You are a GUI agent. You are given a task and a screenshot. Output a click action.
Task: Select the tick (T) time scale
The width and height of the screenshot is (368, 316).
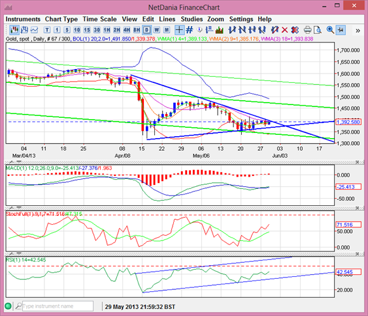coord(47,30)
